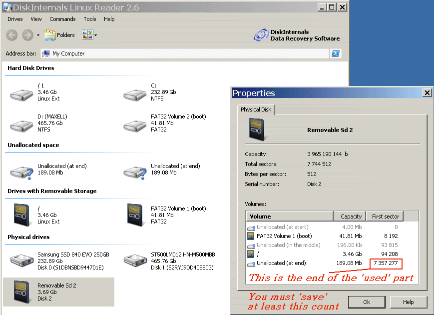This screenshot has height=315, width=434.
Task: Sort by the First sector column header
Action: [385, 216]
